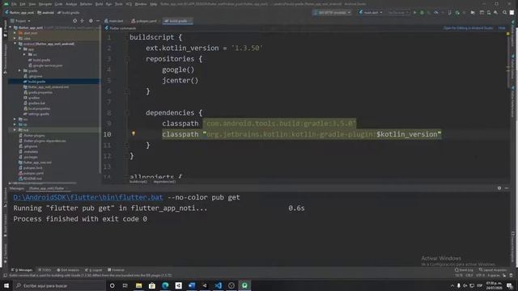Expand the gradle folder node

[19, 70]
